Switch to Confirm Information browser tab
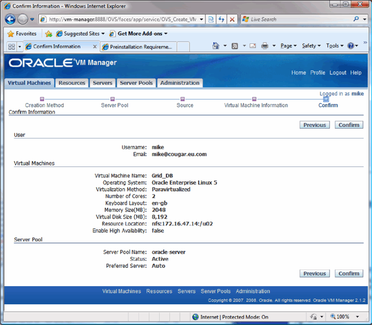The width and height of the screenshot is (372, 325). pos(57,46)
